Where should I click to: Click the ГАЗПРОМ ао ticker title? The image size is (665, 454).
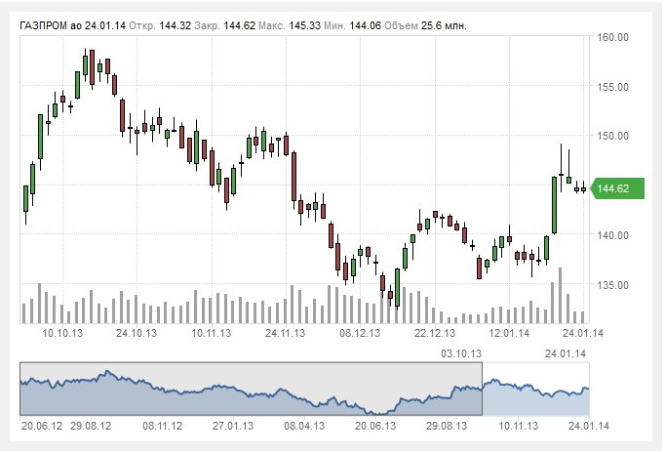[x=51, y=25]
